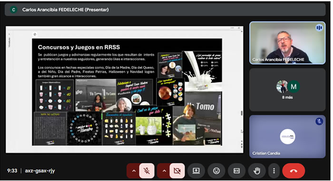Click muted mic icon on Cristian Candia tile
This screenshot has height=181, width=333.
click(319, 121)
